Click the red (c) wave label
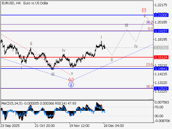Screen dimensions: 172x129 point(71,79)
